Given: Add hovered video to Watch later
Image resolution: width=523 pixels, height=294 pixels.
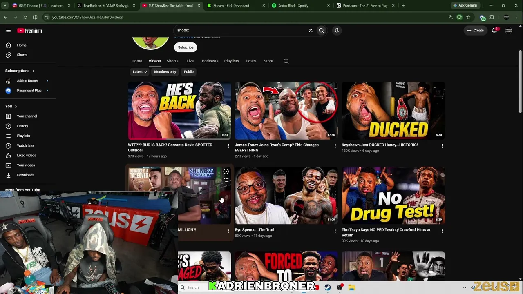Looking at the screenshot, I should tap(226, 171).
